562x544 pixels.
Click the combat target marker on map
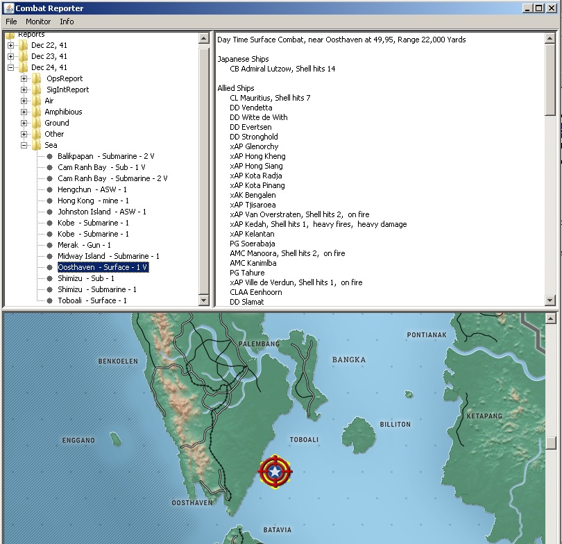coord(275,472)
